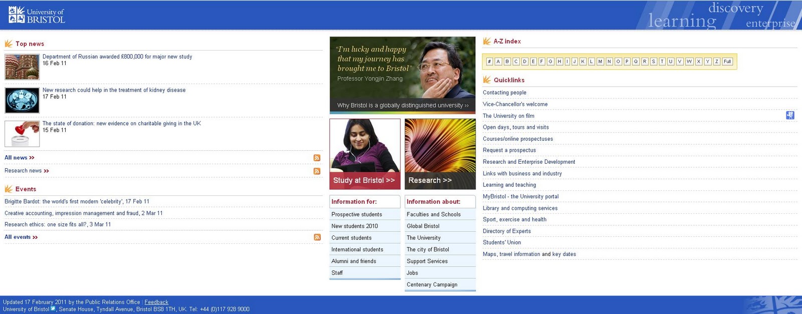This screenshot has height=314, width=802.
Task: Open the All news RSS feed icon
Action: [x=317, y=158]
